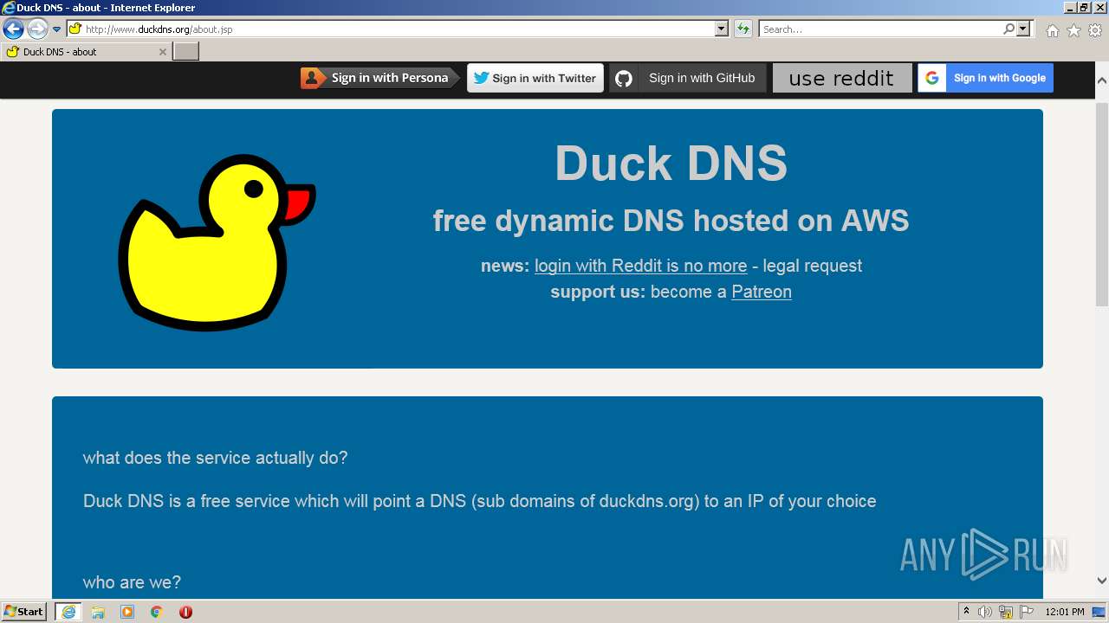Open the Patreon link
This screenshot has height=623, width=1109.
pyautogui.click(x=762, y=292)
